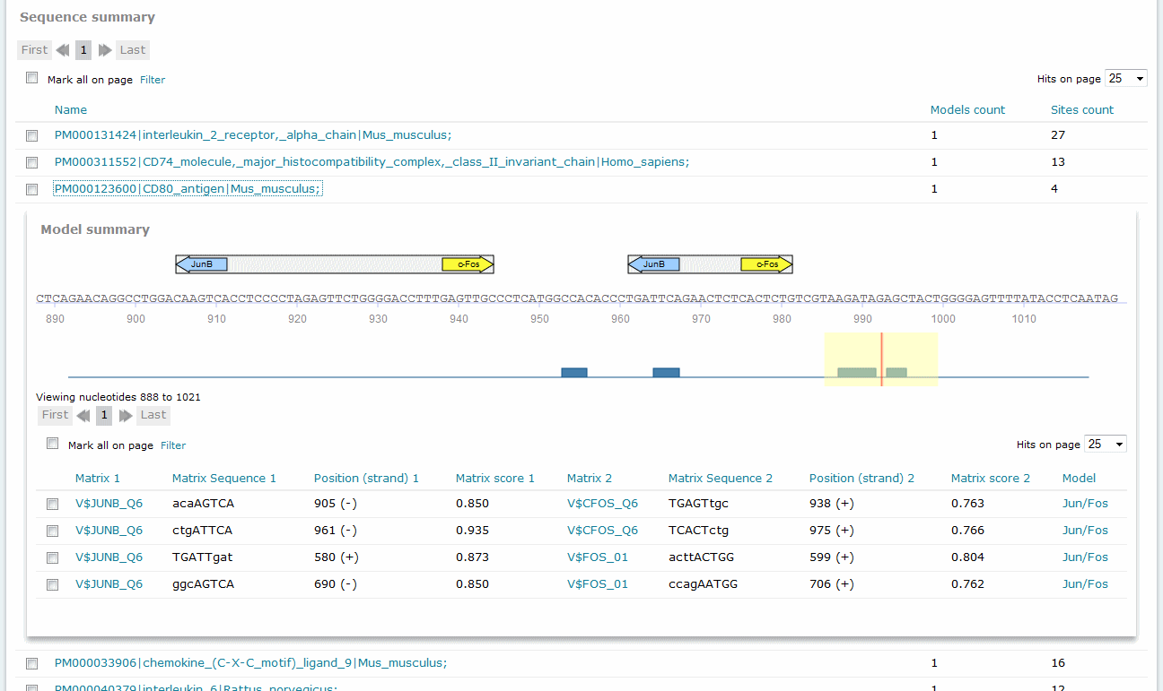Check model row with sequence ggcAGTCA
This screenshot has height=691, width=1163.
pos(53,584)
